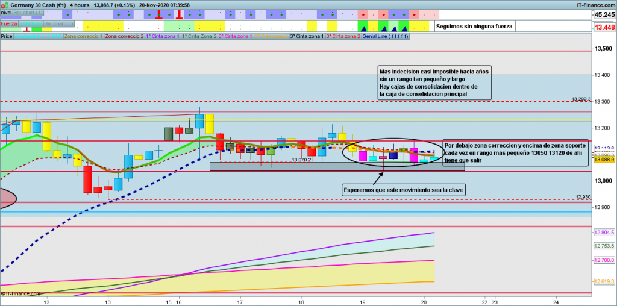The image size is (617, 306).
Task: Select the 'Zona correccio 1' legend item
Action: click(x=83, y=36)
